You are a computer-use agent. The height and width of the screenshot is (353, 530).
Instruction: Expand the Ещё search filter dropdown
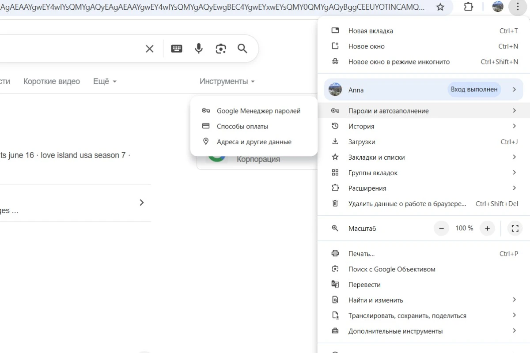pyautogui.click(x=105, y=81)
